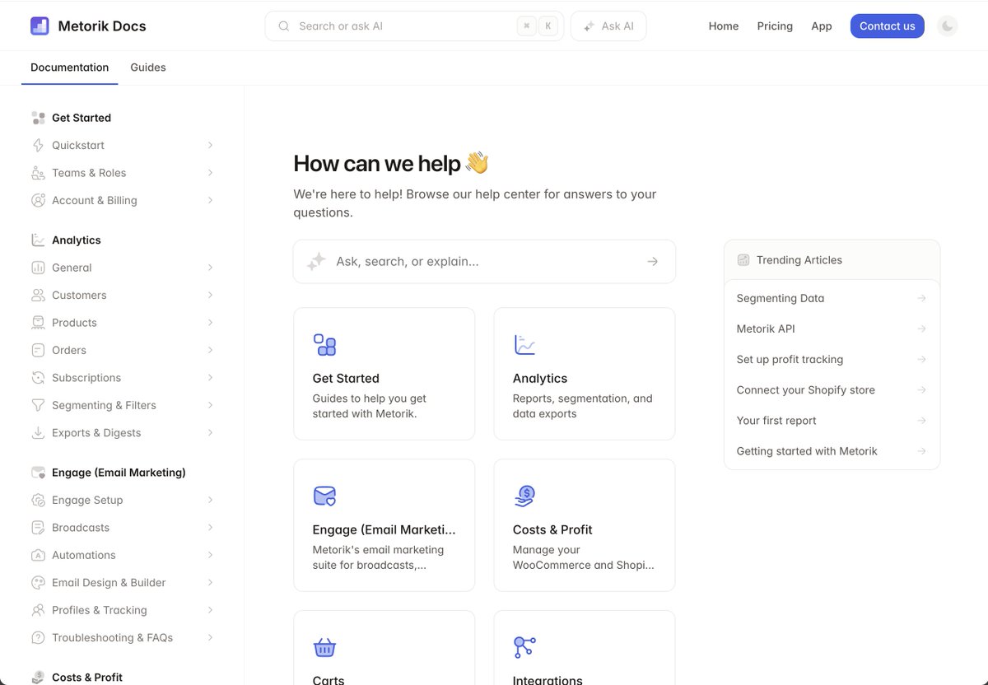This screenshot has height=685, width=988.
Task: Open the Metorik API trending article
Action: [x=832, y=329]
